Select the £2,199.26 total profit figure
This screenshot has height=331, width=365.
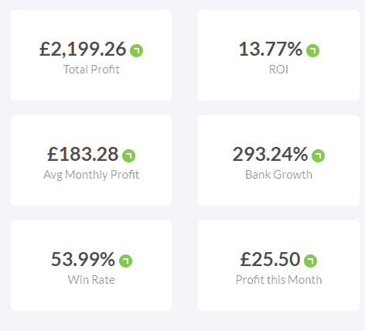tap(83, 49)
